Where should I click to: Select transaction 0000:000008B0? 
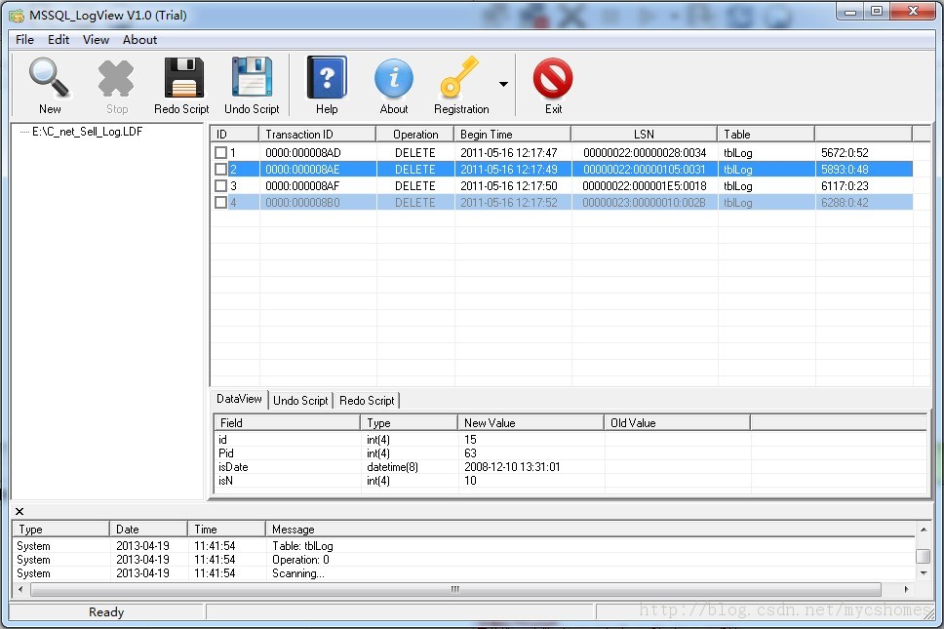pyautogui.click(x=302, y=202)
